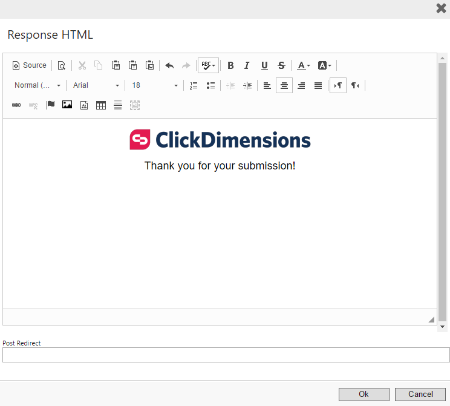Image resolution: width=450 pixels, height=406 pixels.
Task: Insert a numbered list
Action: (194, 85)
